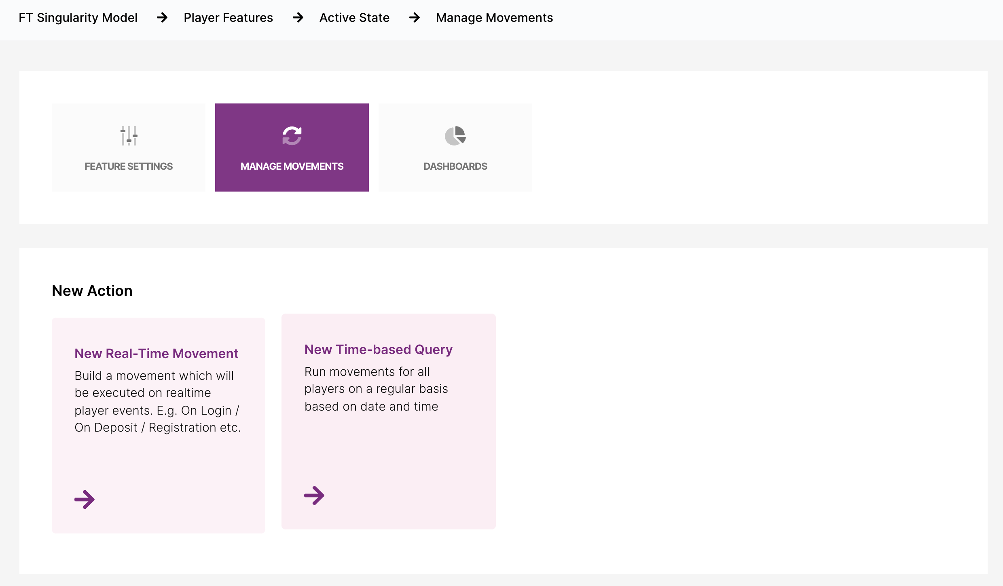Click the arrow on Time-based Query card

click(x=314, y=495)
